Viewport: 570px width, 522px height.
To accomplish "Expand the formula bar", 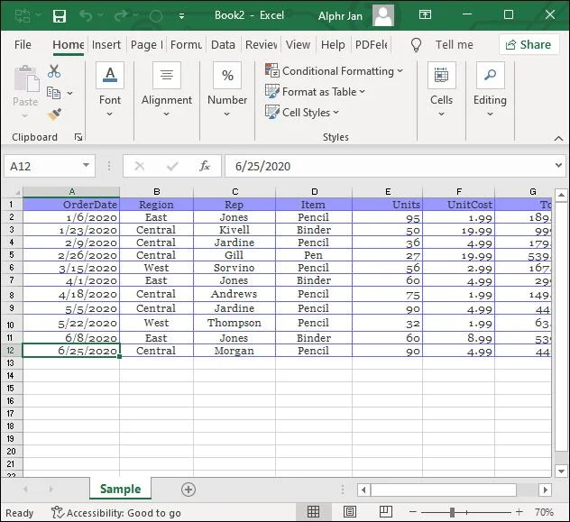I will [x=558, y=165].
